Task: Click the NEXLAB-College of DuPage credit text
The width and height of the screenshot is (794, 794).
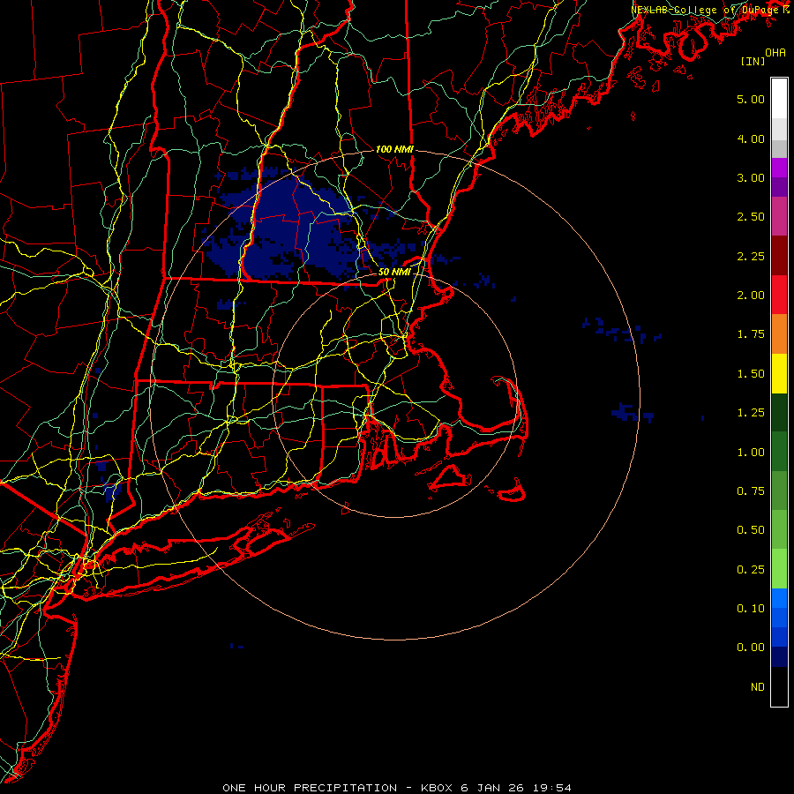Action: click(705, 10)
